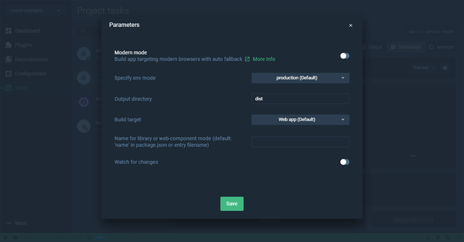
Task: Click the home icon in the status bar
Action: pos(5,237)
